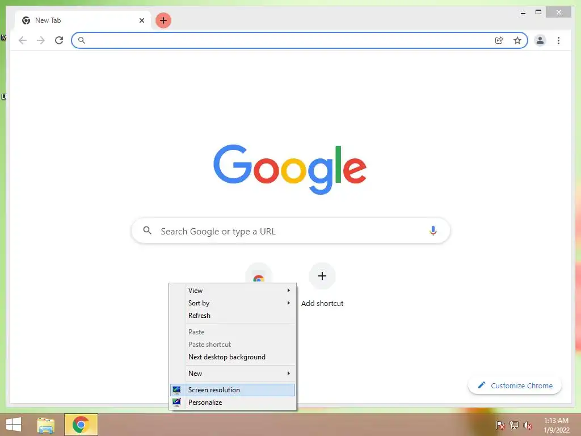The width and height of the screenshot is (581, 436).
Task: Open the Chrome shortcut tile
Action: click(259, 274)
